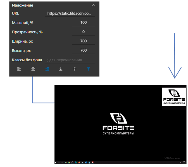Collapse the Наложение panel with chevron

tap(93, 5)
